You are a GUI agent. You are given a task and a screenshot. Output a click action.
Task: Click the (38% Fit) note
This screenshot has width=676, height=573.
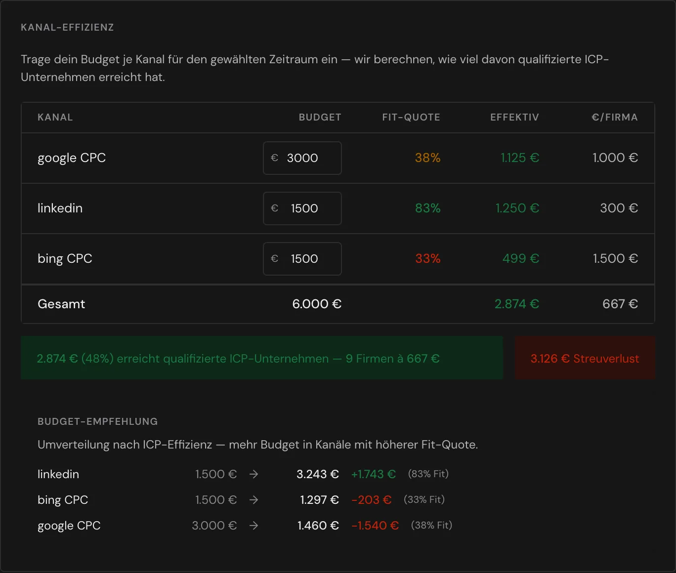click(x=432, y=526)
